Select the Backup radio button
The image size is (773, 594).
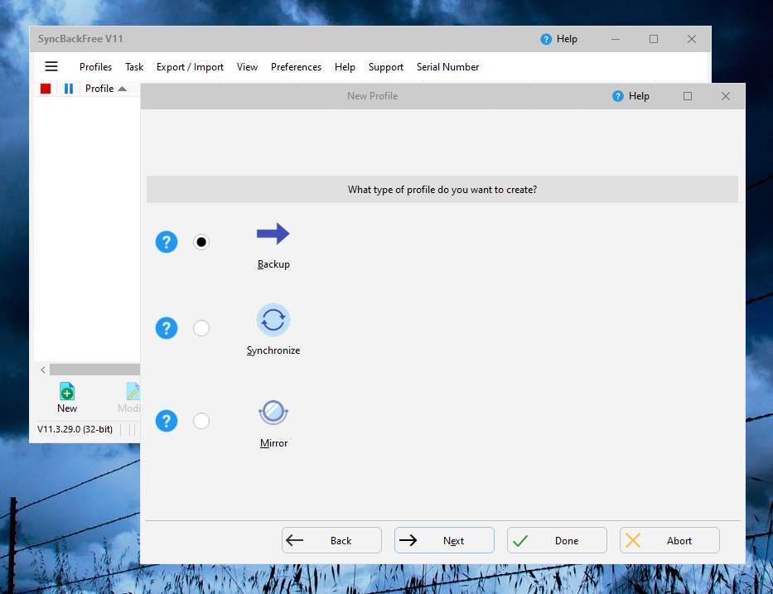tap(201, 242)
